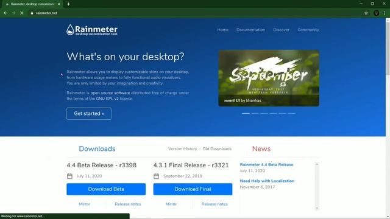Click the open source software link
390x219 pixels.
110,93
